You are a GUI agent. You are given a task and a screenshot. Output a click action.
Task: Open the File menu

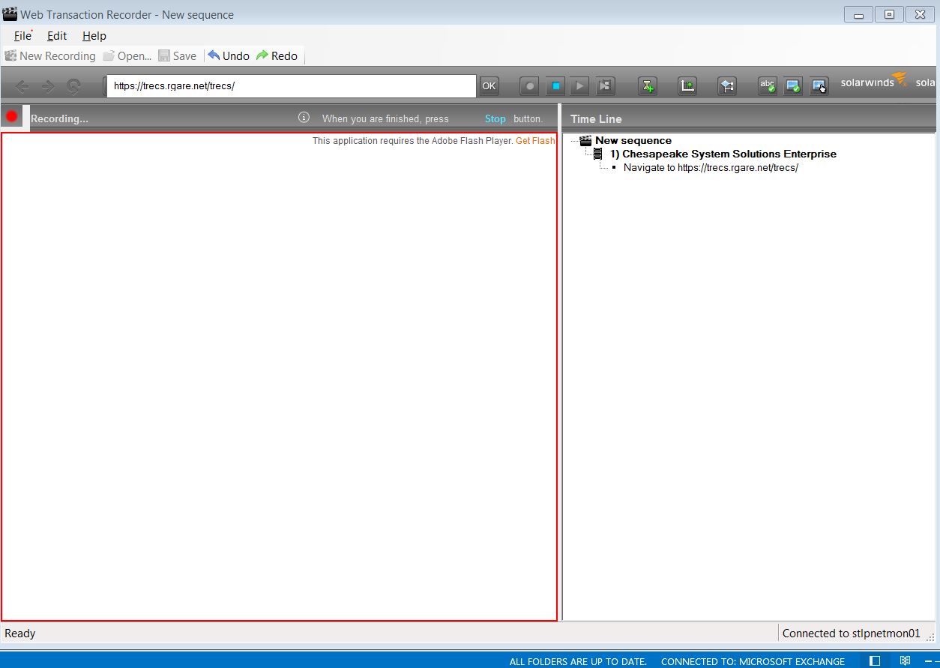22,36
